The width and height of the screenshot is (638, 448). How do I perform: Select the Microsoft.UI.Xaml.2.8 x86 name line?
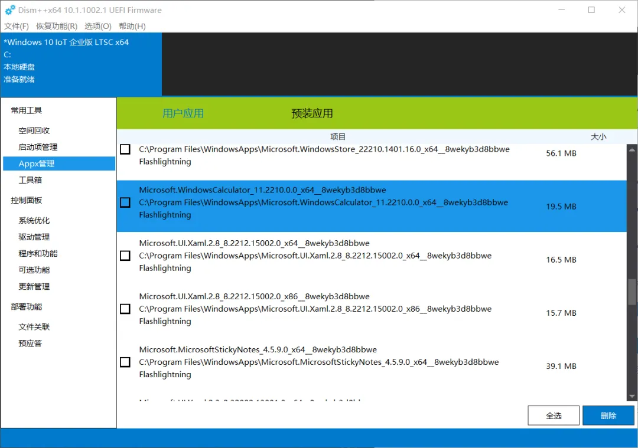(254, 296)
